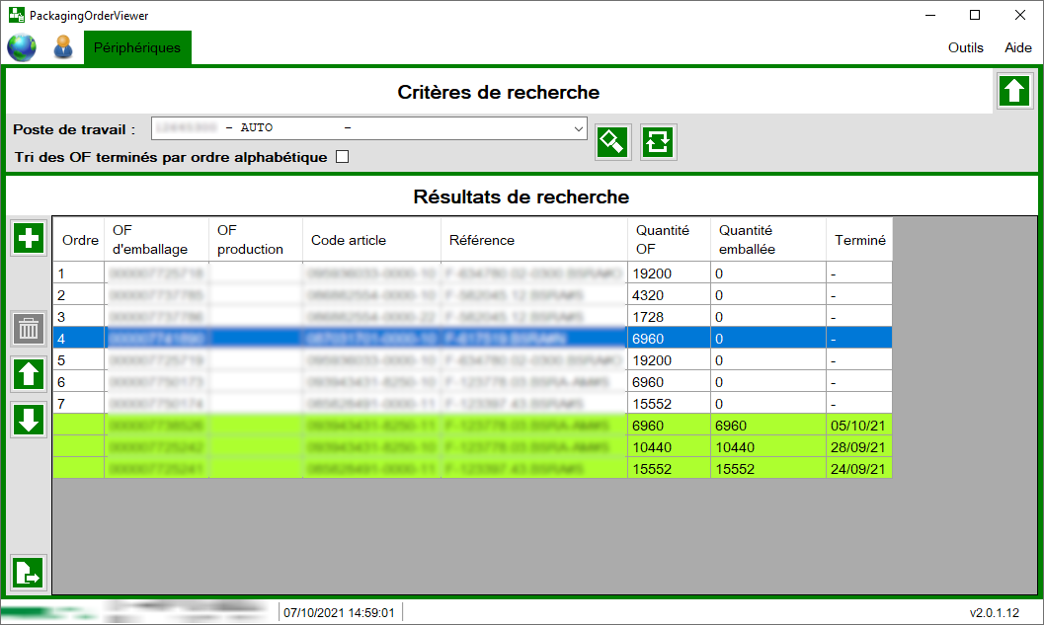The width and height of the screenshot is (1044, 625).
Task: Select the order row numbered 1
Action: [x=395, y=273]
